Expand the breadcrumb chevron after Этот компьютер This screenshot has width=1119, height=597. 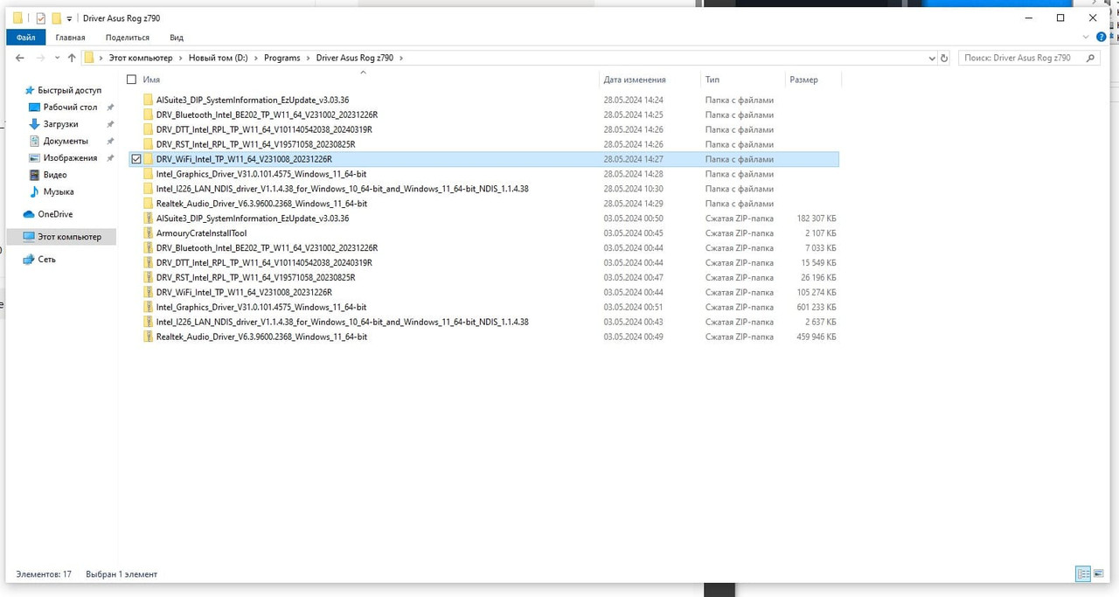180,58
